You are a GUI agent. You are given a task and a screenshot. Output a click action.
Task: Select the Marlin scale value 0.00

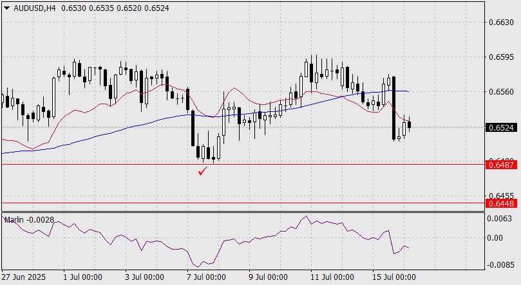[495, 238]
